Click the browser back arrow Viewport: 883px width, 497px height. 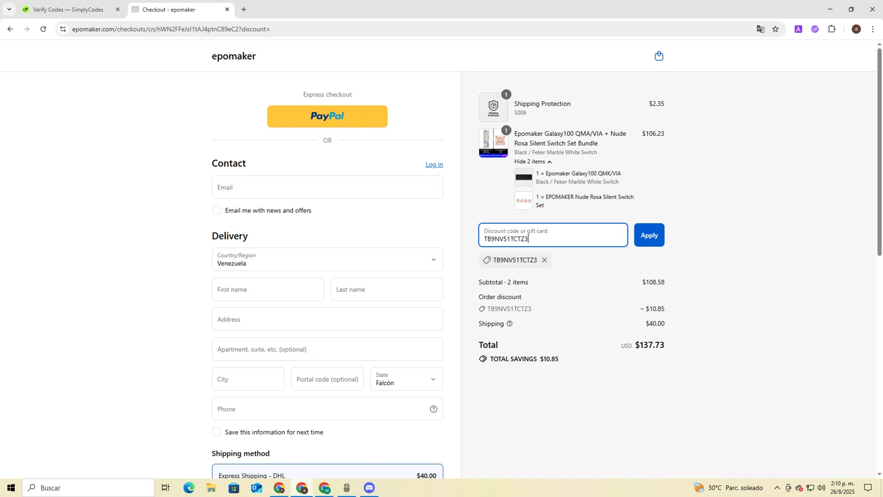pyautogui.click(x=10, y=29)
